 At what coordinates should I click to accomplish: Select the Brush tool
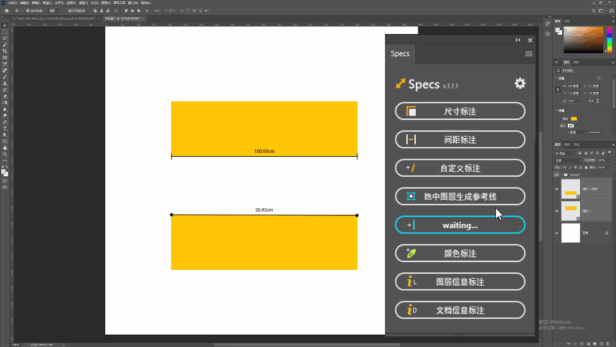(4, 77)
